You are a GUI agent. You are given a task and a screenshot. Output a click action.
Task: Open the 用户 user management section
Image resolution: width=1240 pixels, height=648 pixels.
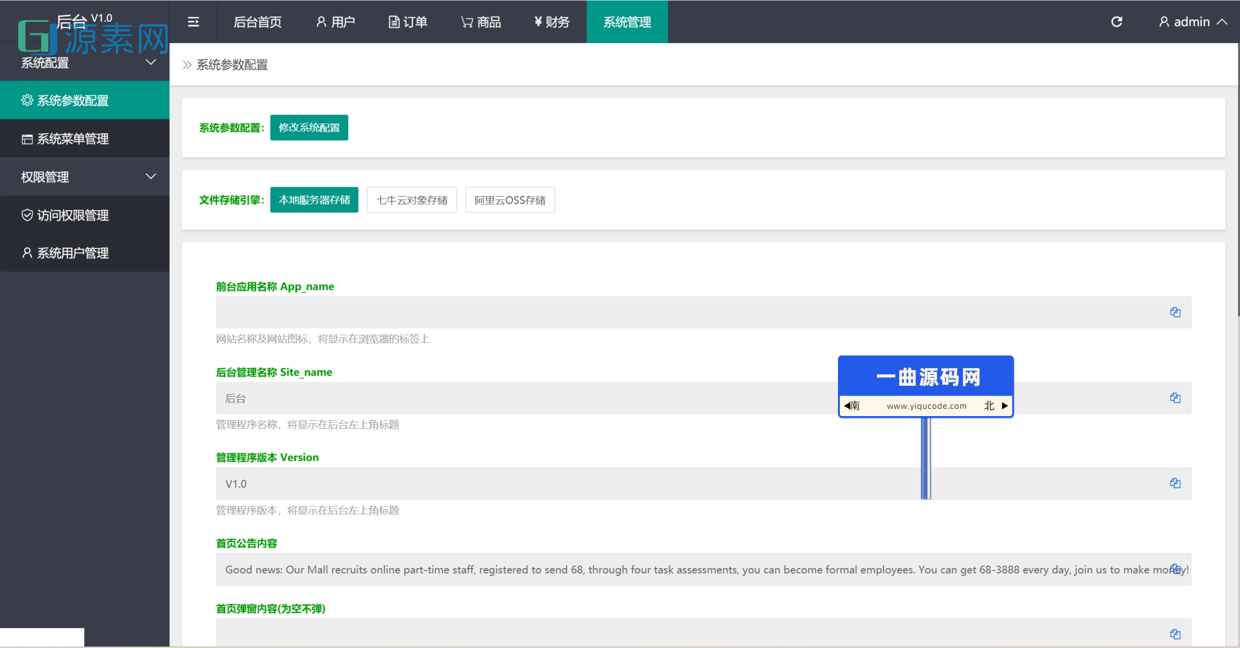point(335,22)
